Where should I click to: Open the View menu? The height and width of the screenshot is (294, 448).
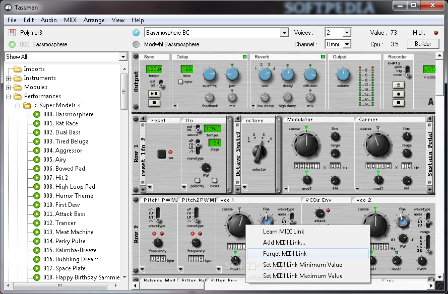pos(118,20)
